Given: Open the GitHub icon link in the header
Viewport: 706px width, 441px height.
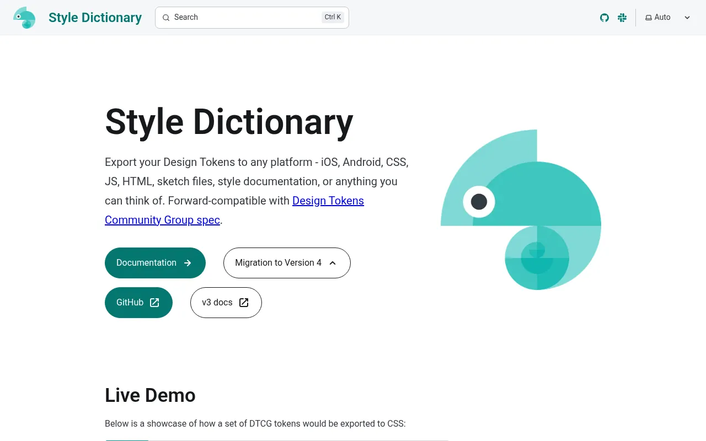Looking at the screenshot, I should coord(605,18).
